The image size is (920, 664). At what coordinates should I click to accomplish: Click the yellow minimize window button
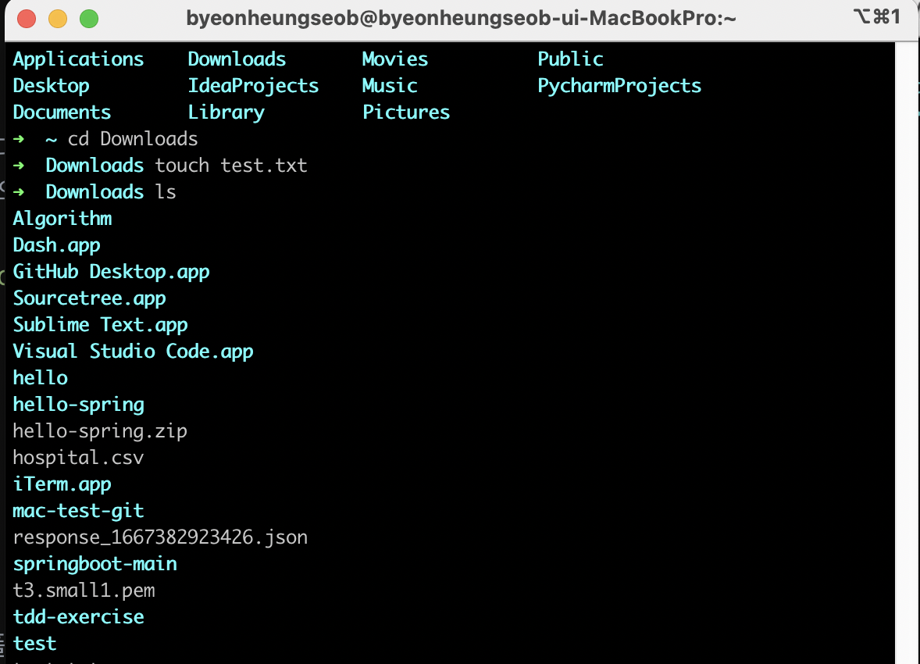click(58, 19)
